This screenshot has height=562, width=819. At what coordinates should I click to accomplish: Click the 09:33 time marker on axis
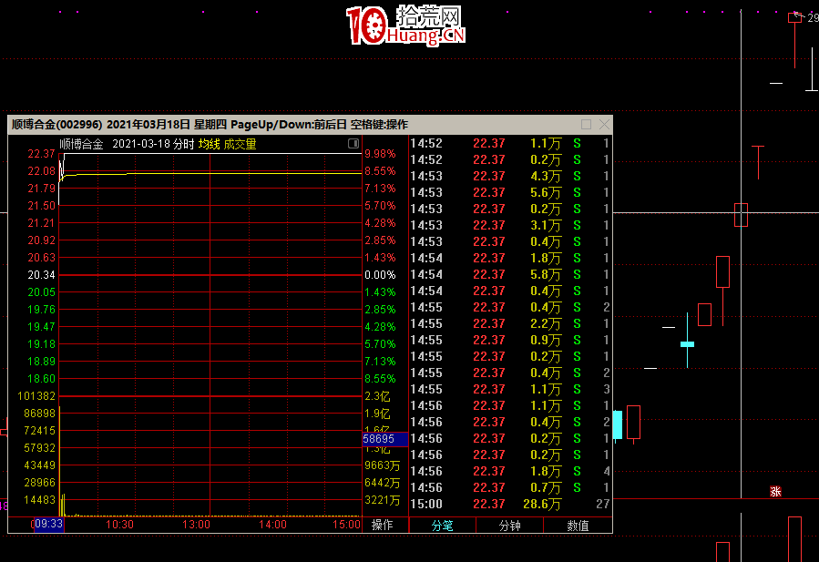pyautogui.click(x=47, y=525)
